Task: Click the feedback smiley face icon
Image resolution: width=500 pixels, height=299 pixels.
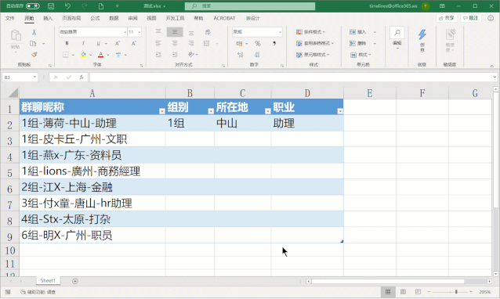Action: click(x=491, y=18)
